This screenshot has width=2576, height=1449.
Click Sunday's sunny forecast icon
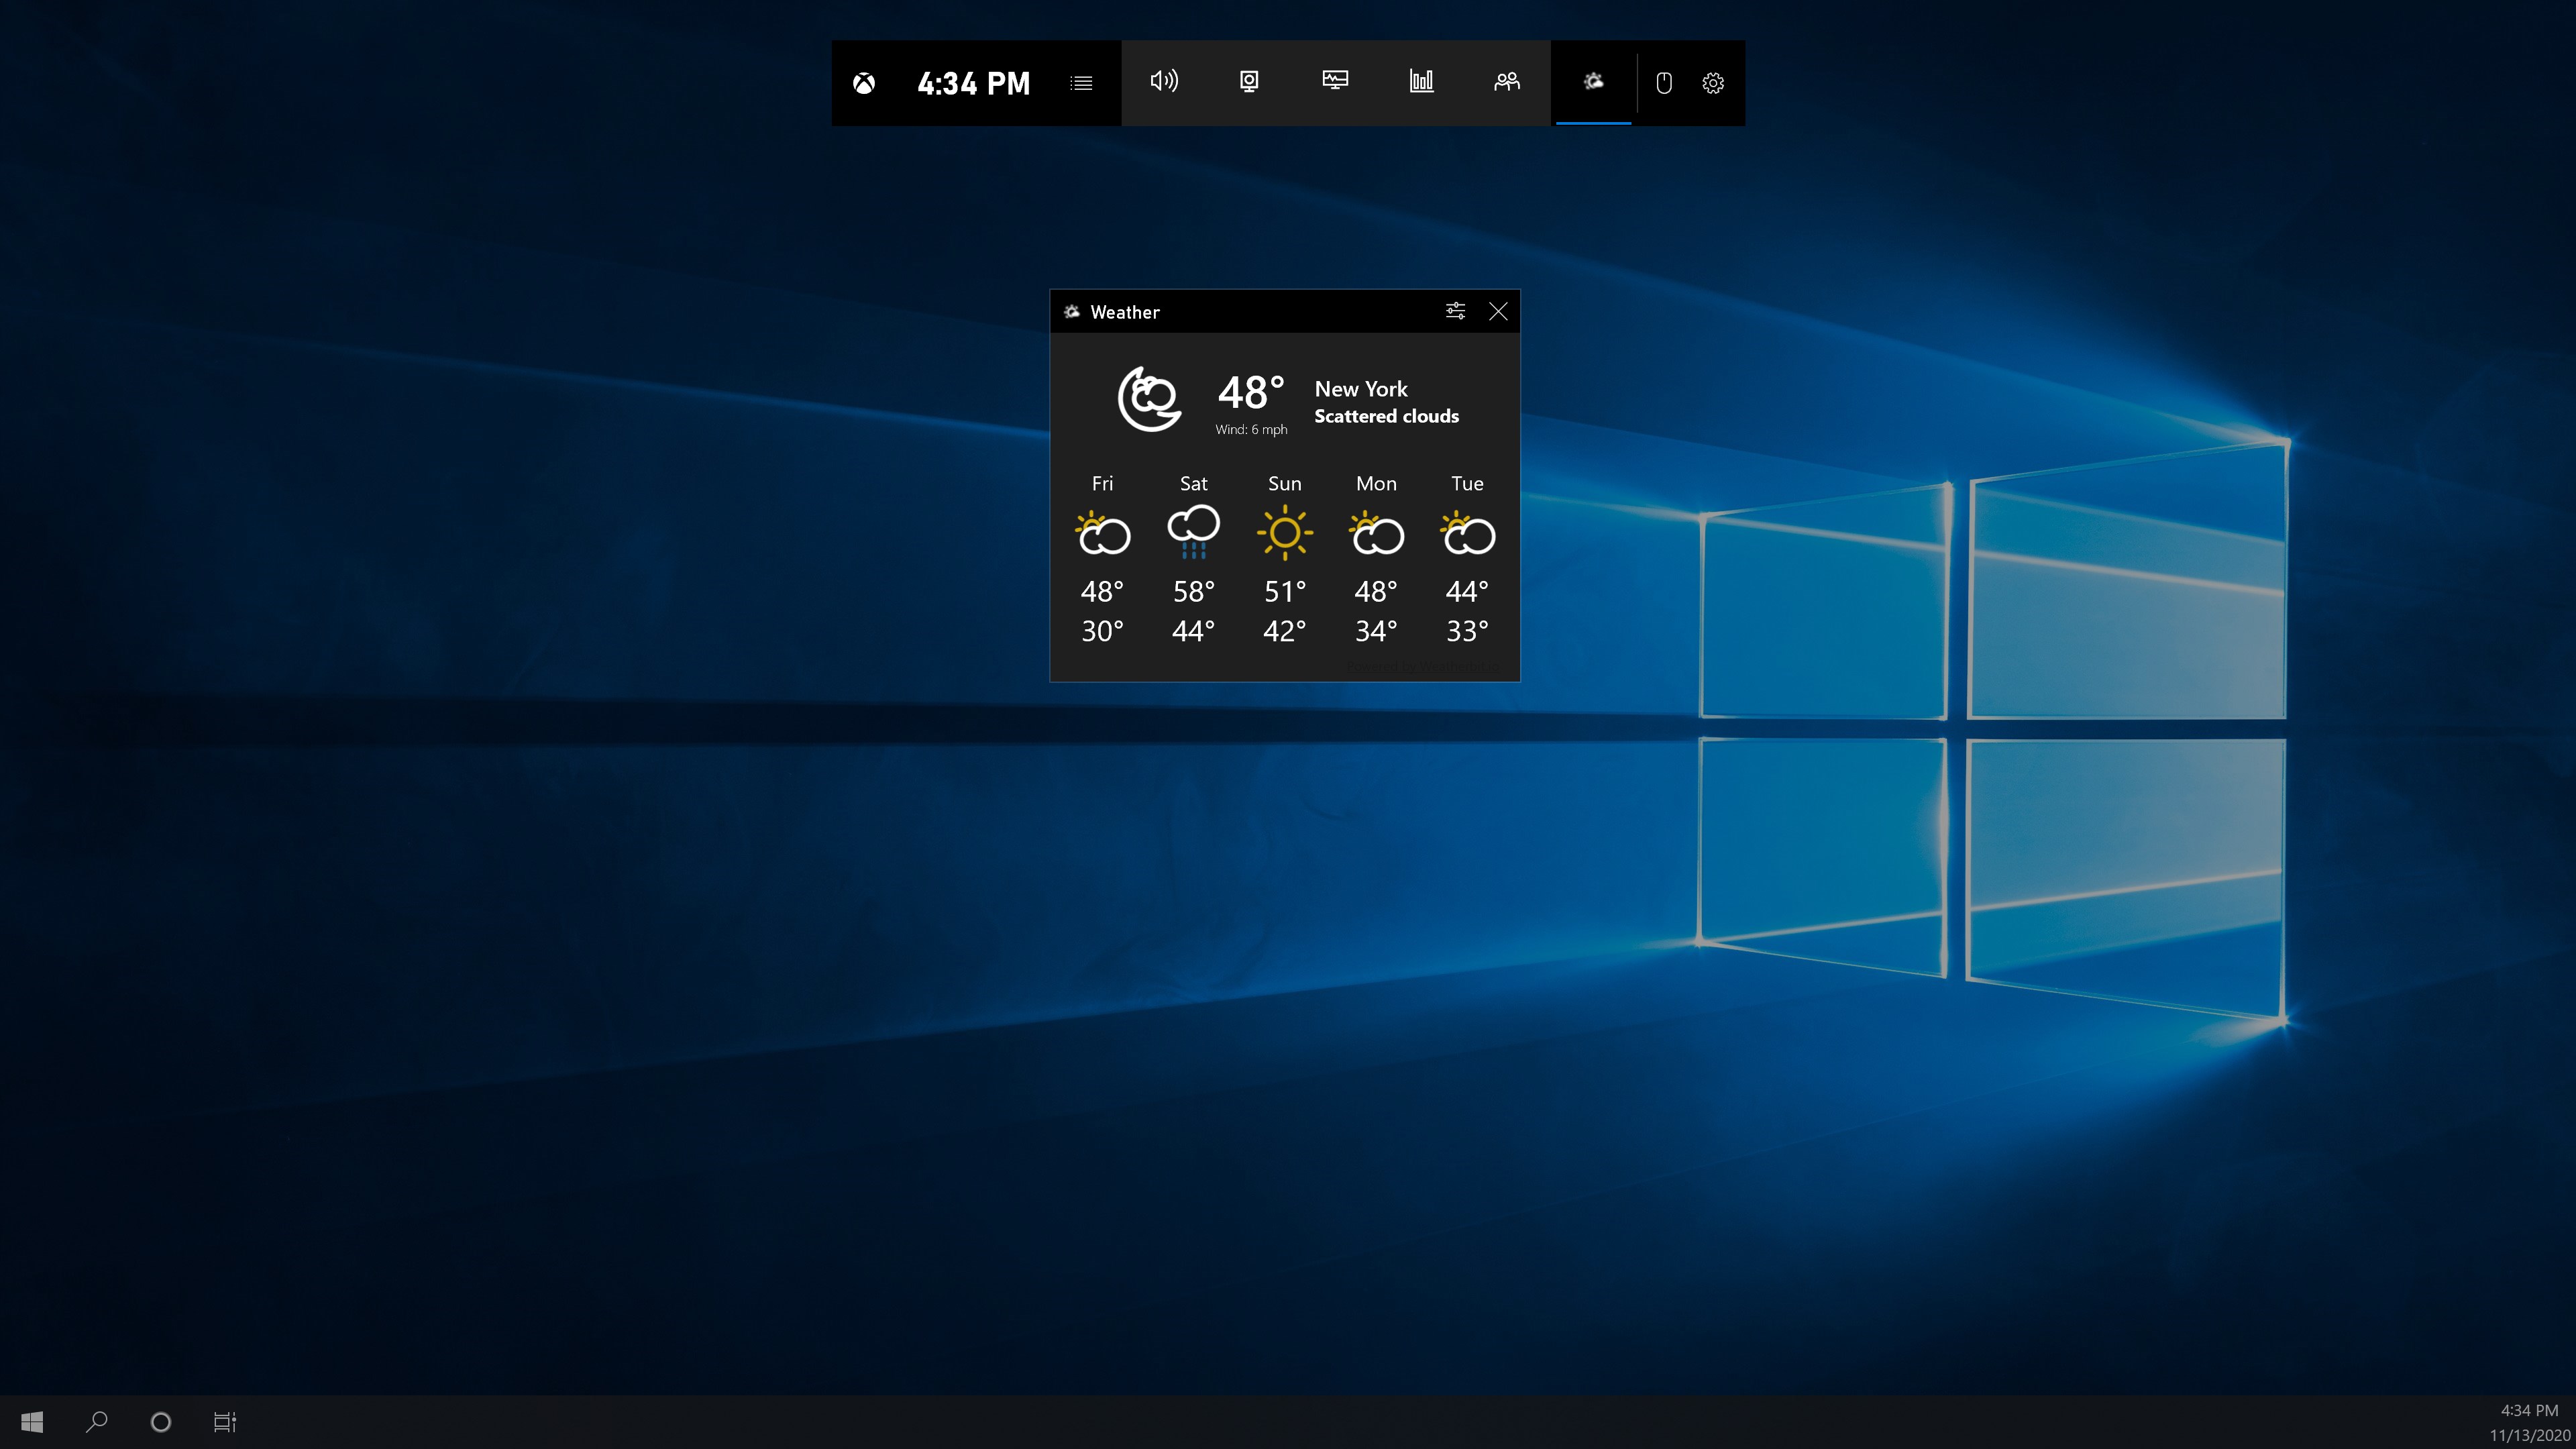click(x=1285, y=533)
